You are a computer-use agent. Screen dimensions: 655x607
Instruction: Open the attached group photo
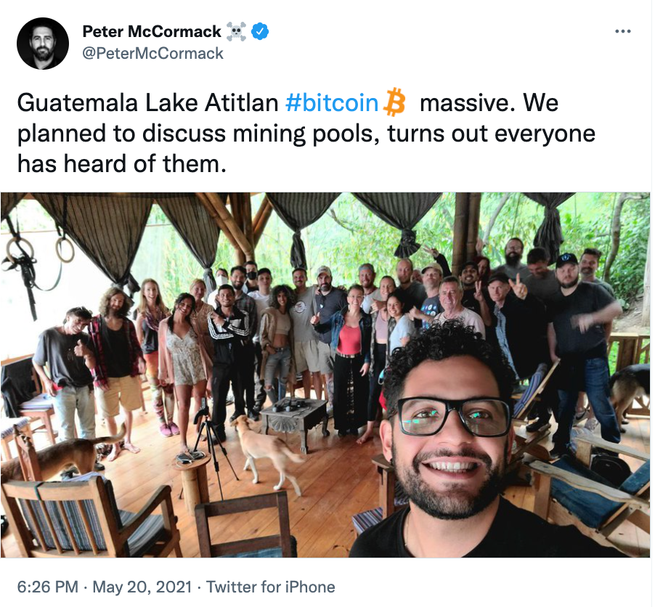pos(325,375)
